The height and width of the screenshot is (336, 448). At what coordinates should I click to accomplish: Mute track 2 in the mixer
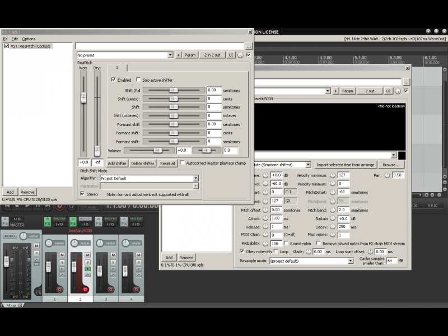click(87, 254)
